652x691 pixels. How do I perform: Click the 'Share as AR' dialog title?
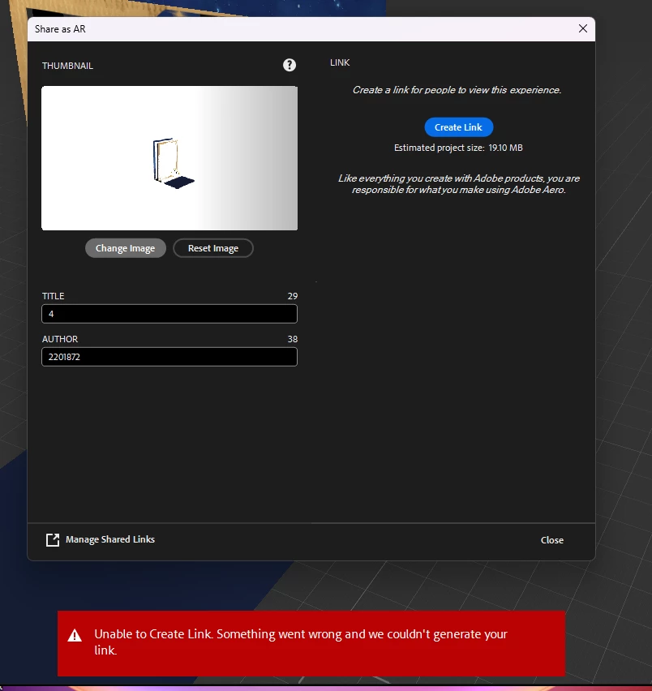60,29
